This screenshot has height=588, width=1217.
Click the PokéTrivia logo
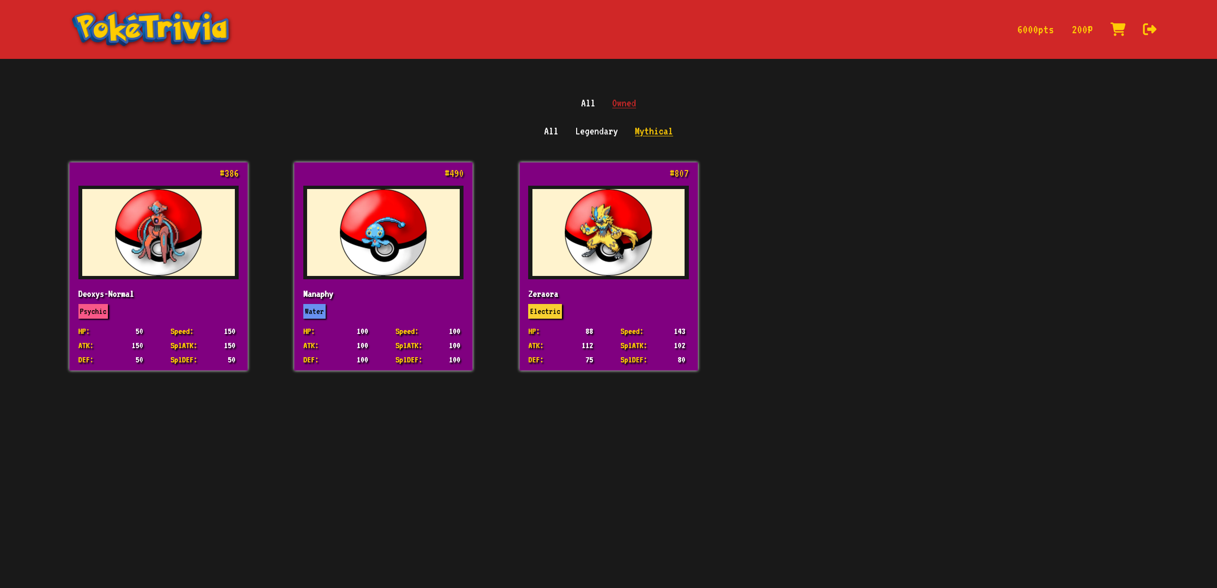click(151, 28)
